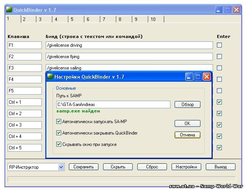The width and height of the screenshot is (245, 190).
Task: Click the Ctrl + 4 key field
Action: click(25, 136)
